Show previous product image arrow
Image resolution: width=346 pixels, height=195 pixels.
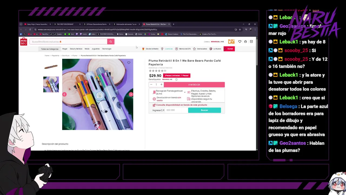pyautogui.click(x=64, y=94)
